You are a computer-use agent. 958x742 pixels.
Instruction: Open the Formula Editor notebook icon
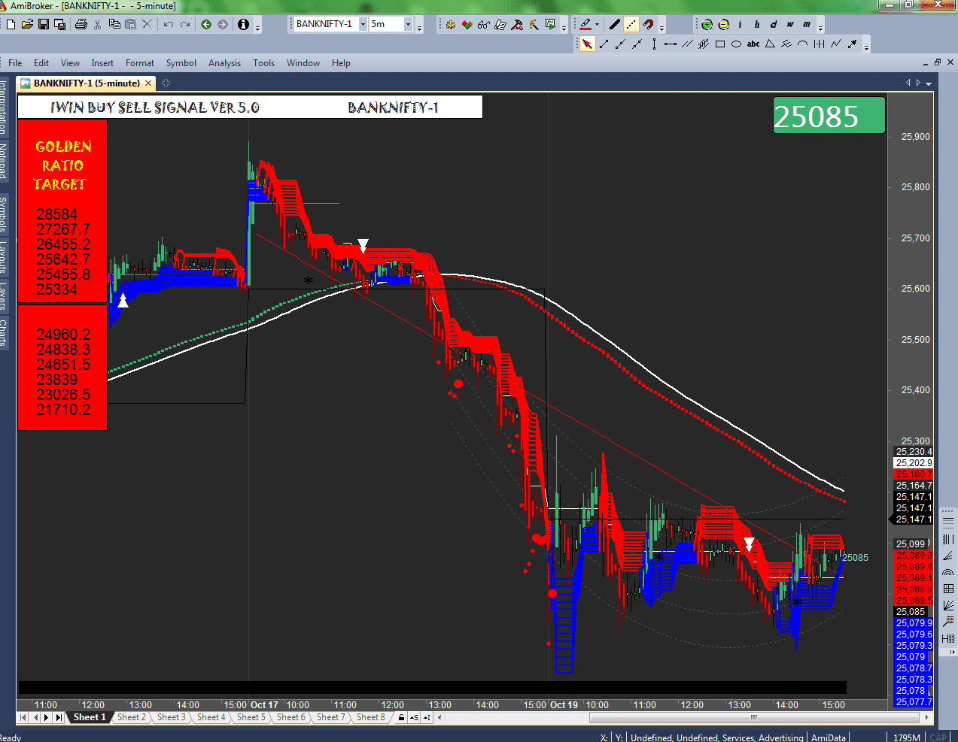point(500,24)
